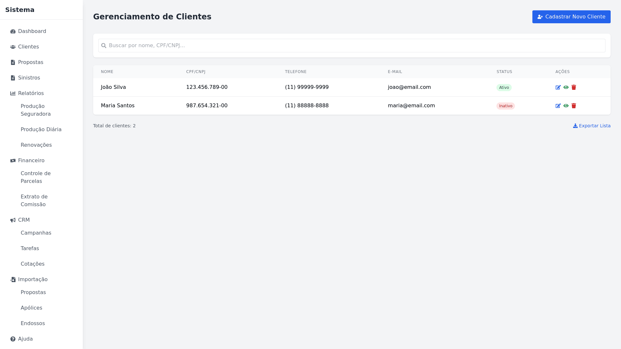This screenshot has width=621, height=349.
Task: Open Propostas via its document icon
Action: click(x=13, y=62)
